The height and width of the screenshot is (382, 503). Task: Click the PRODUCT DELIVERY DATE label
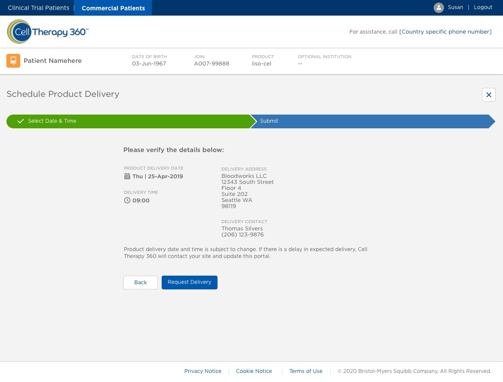(x=153, y=168)
